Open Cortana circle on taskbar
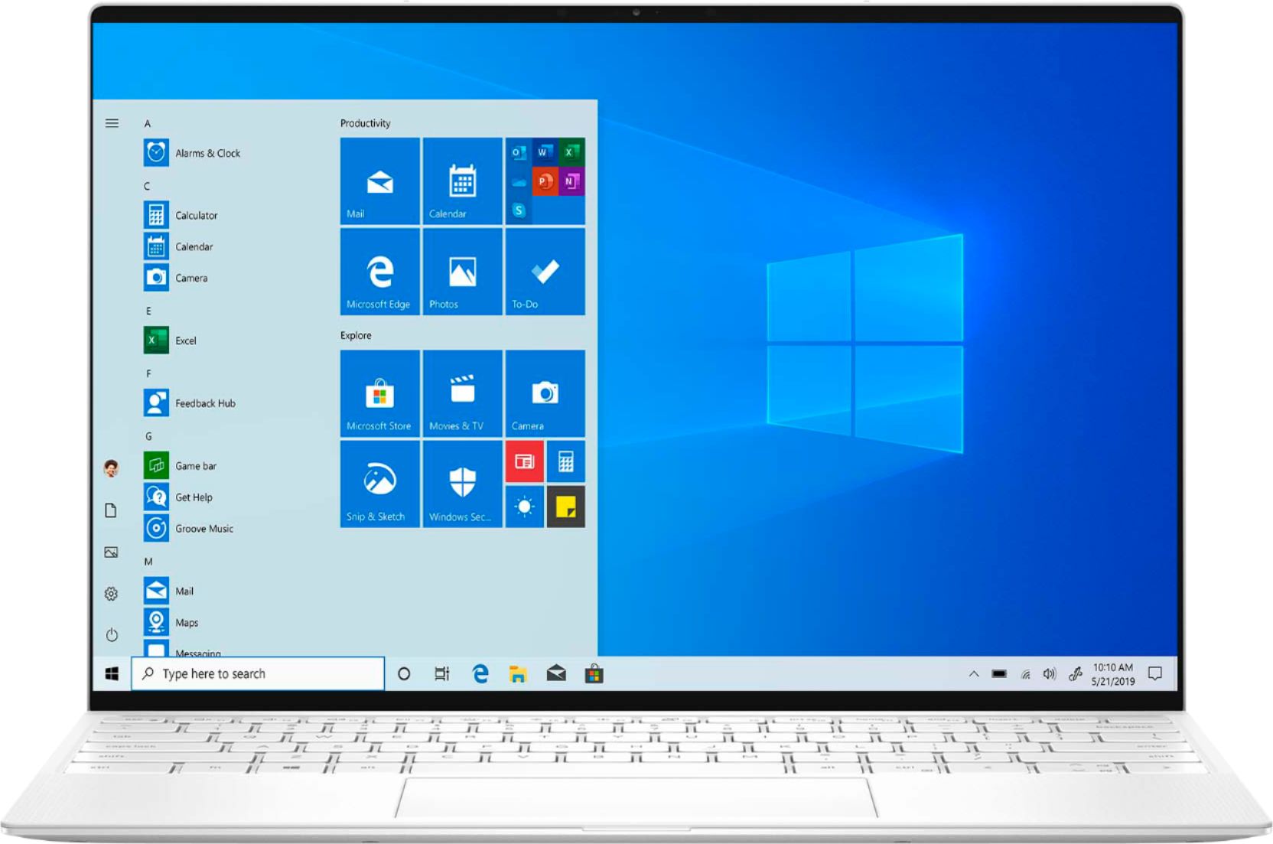 (x=404, y=674)
